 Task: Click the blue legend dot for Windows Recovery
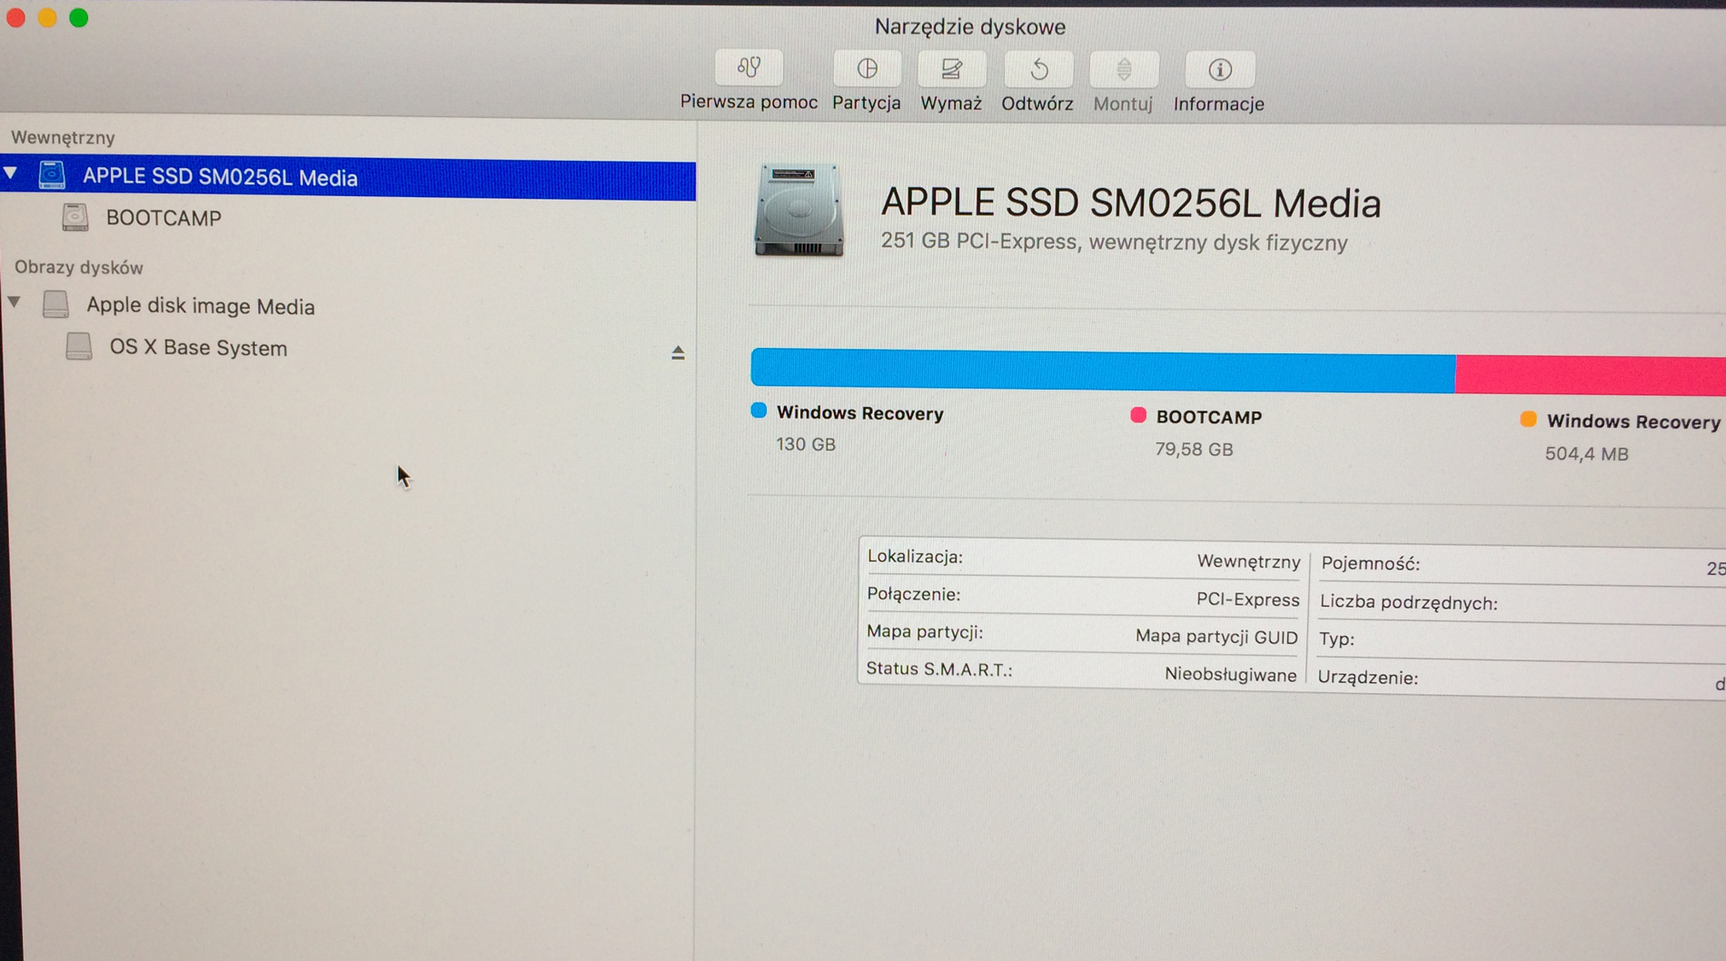(759, 411)
